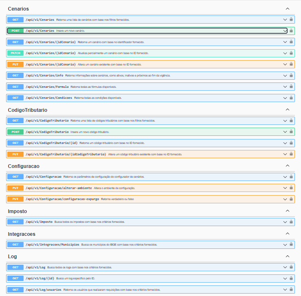Image resolution: width=301 pixels, height=296 pixels.
Task: Collapse the CodigoTributario section
Action: [x=288, y=110]
